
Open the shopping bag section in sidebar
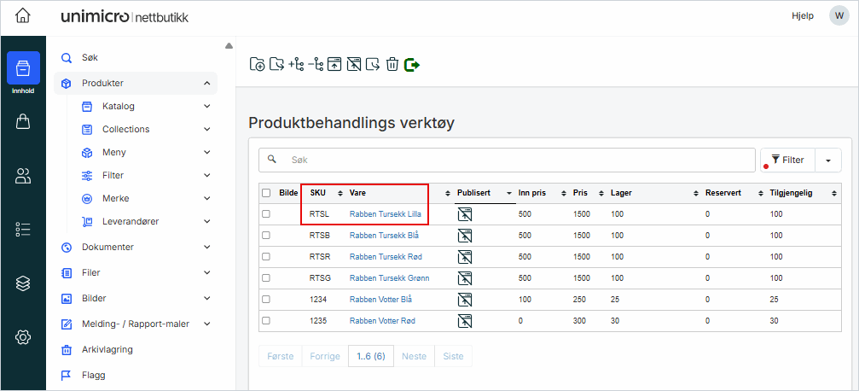coord(23,122)
